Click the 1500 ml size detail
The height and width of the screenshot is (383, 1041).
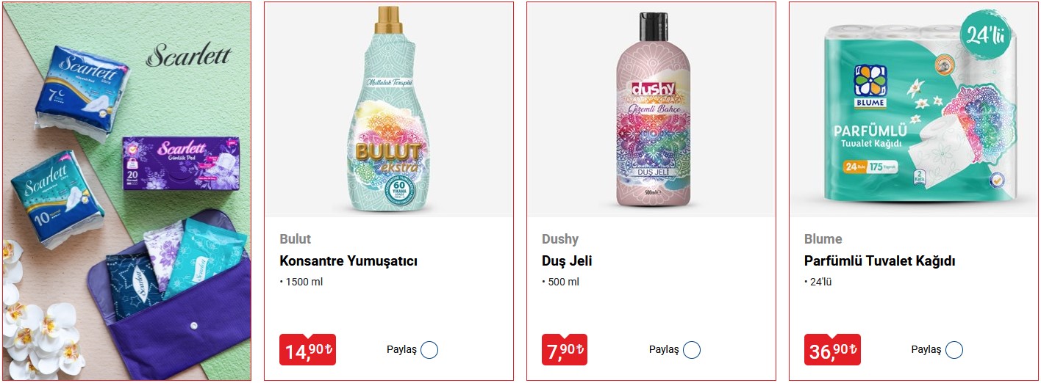tap(301, 282)
